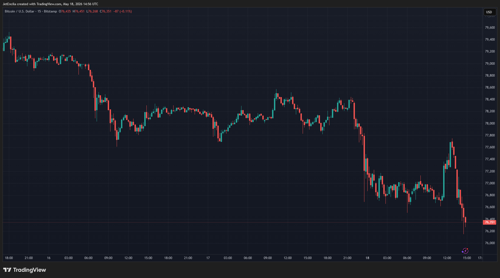This screenshot has width=500, height=278.
Task: Click the open value O76,435
Action: pyautogui.click(x=65, y=11)
